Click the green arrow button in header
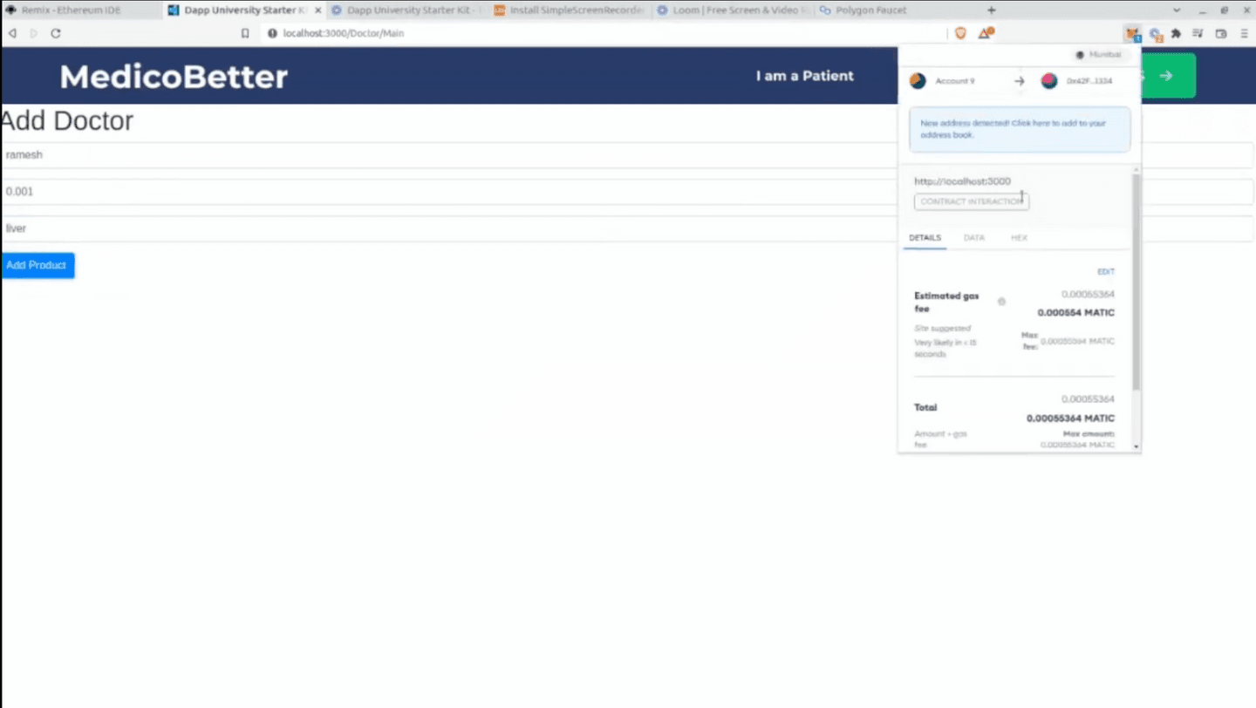1256x708 pixels. 1168,76
